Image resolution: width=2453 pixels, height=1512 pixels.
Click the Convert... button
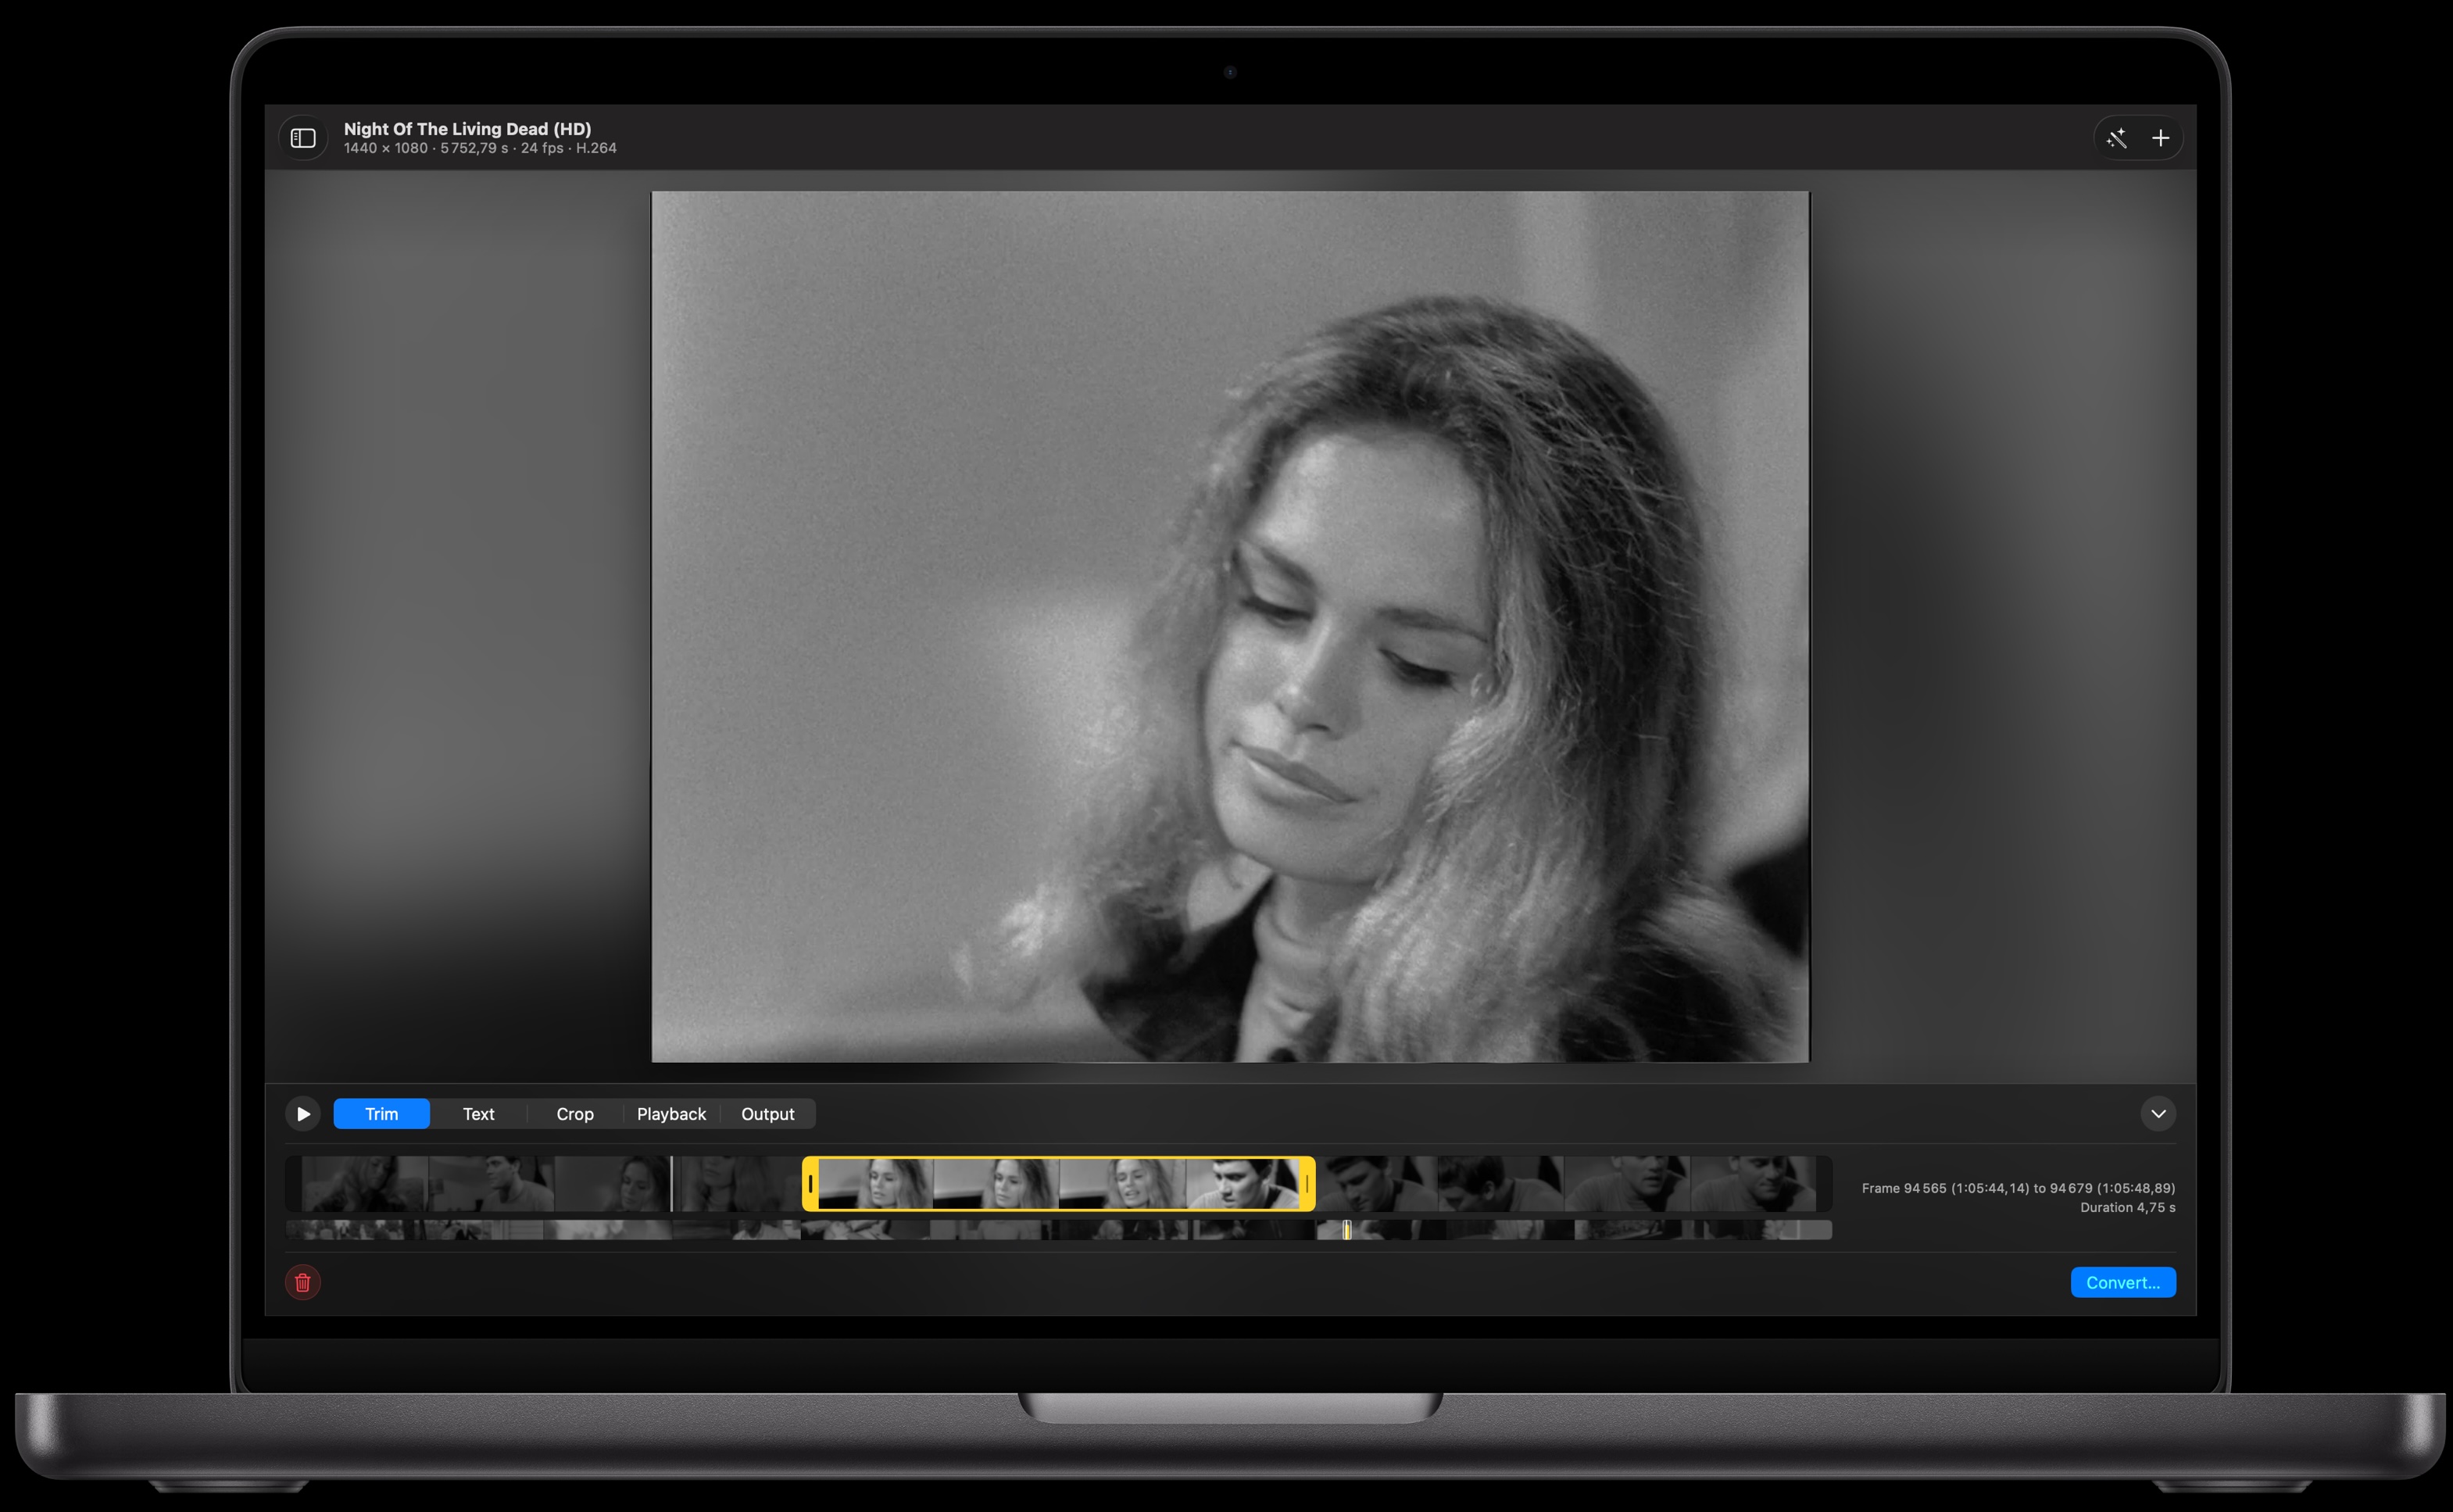click(x=2123, y=1282)
